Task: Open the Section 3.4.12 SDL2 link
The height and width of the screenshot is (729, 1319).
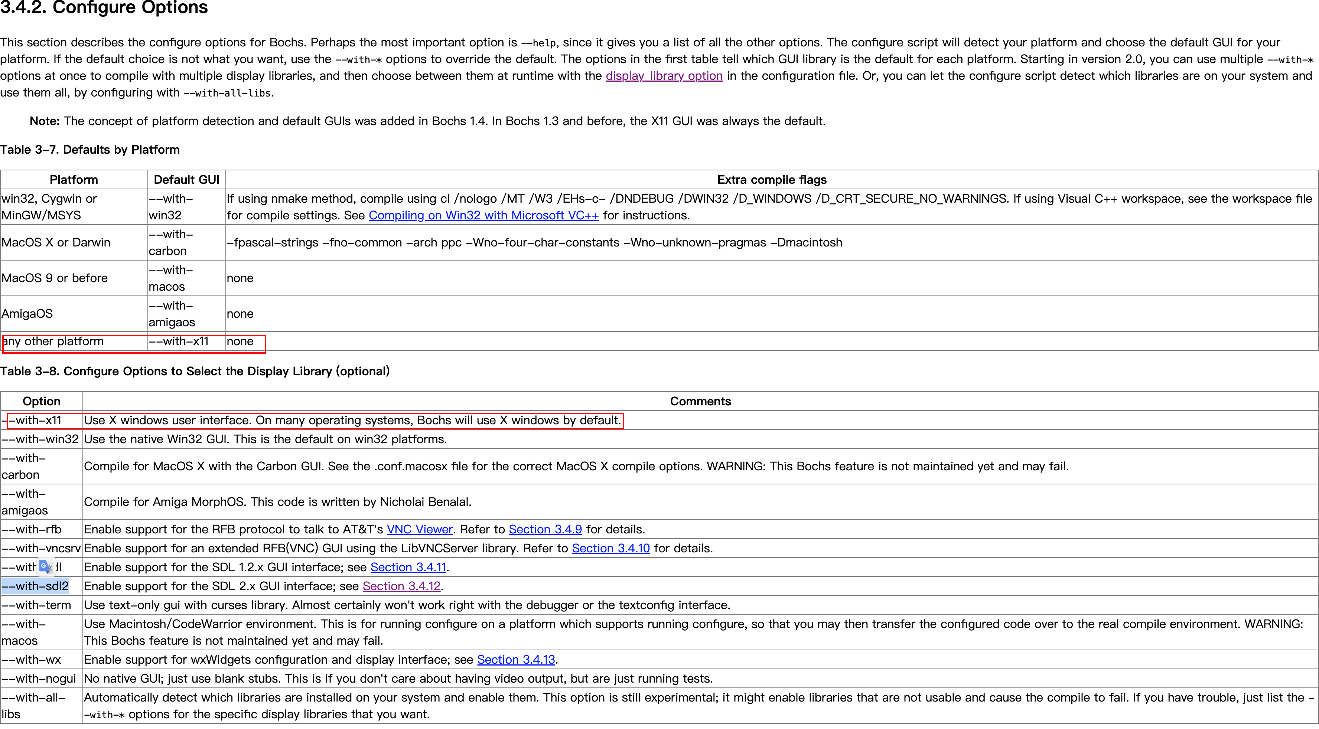Action: point(401,586)
